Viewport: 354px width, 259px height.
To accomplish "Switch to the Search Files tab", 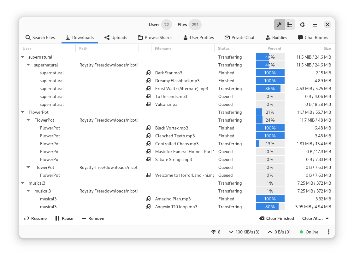I will pyautogui.click(x=40, y=37).
